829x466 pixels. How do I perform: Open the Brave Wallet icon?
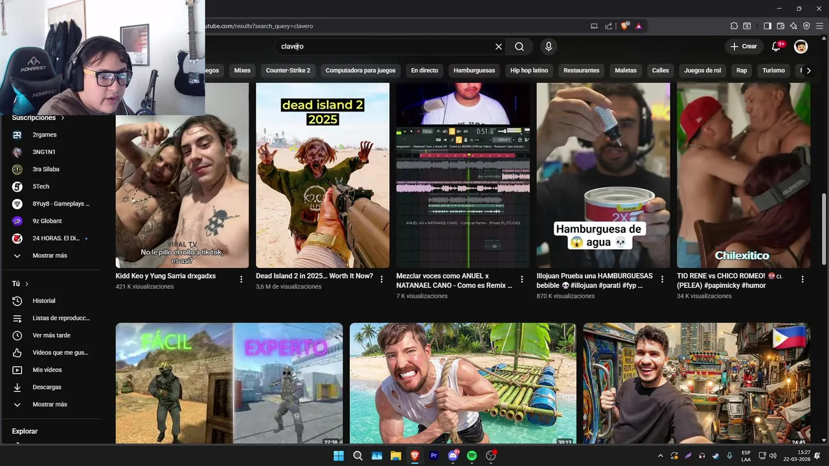780,26
